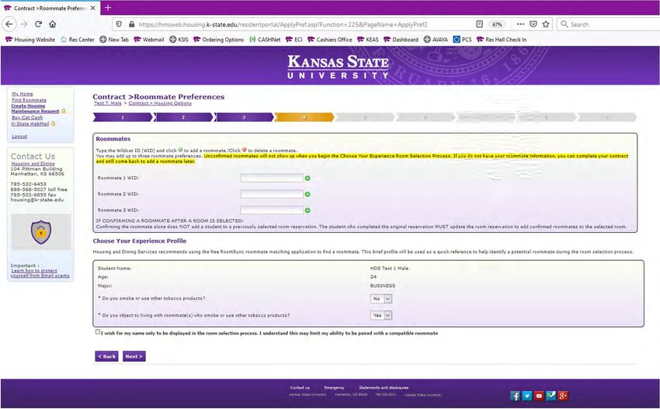Reload the page with the refresh icon
Screen dimensions: 660x409
point(38,24)
